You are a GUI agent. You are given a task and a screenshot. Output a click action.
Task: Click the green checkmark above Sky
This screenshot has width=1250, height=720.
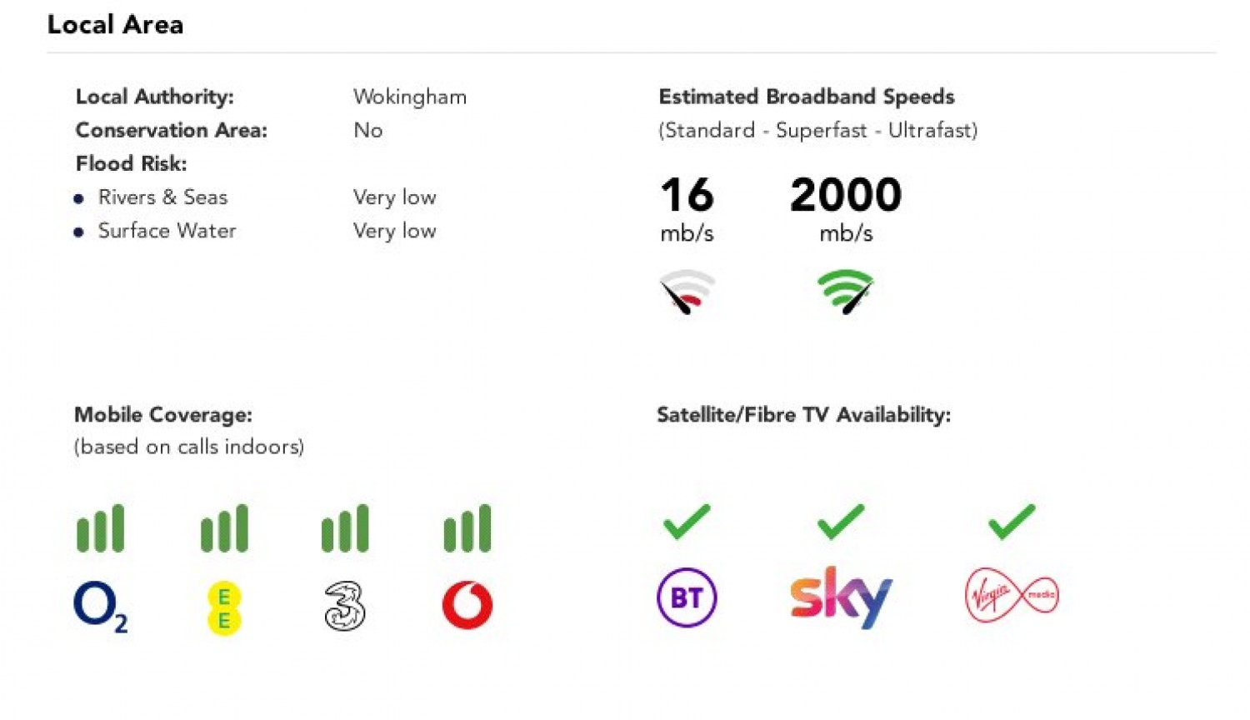point(841,522)
